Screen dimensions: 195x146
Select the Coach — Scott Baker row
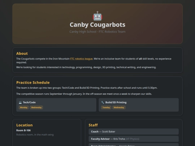coord(134,132)
